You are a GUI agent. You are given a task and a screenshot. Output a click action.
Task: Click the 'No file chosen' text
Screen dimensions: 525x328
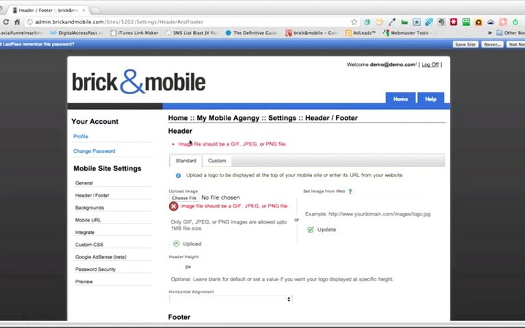(220, 198)
